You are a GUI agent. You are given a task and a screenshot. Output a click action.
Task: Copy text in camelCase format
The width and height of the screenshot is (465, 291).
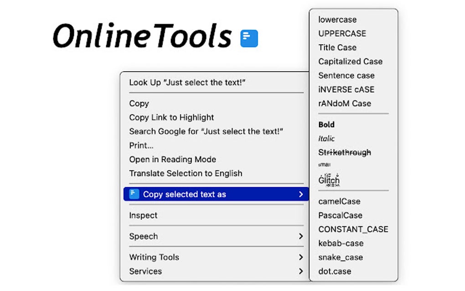click(340, 201)
